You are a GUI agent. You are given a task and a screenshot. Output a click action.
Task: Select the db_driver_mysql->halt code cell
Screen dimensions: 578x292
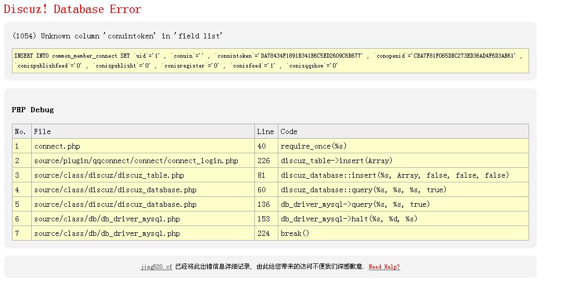point(403,219)
